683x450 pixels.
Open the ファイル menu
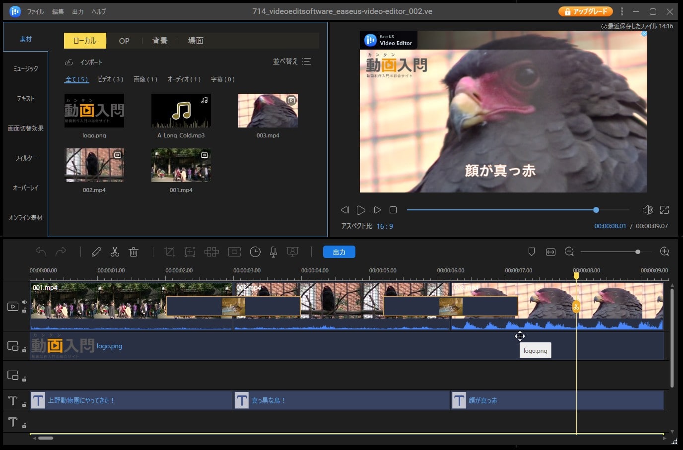[x=35, y=11]
